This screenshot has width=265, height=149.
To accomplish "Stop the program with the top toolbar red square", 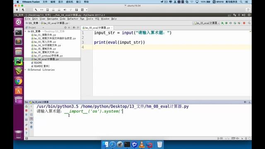I will point(244,23).
